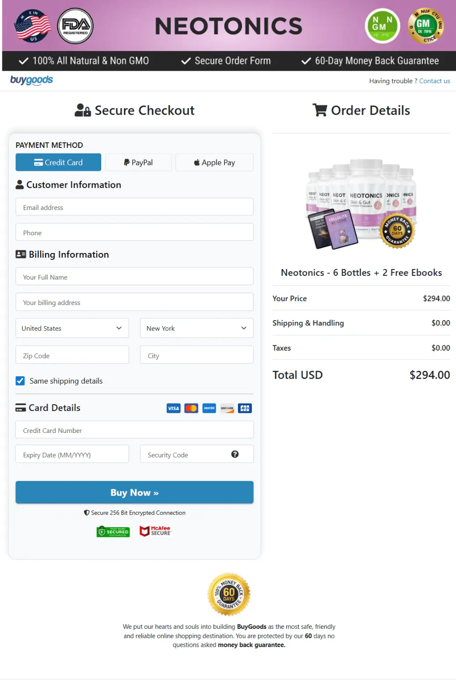The height and width of the screenshot is (685, 456).
Task: Open the Contact us link
Action: pyautogui.click(x=434, y=81)
